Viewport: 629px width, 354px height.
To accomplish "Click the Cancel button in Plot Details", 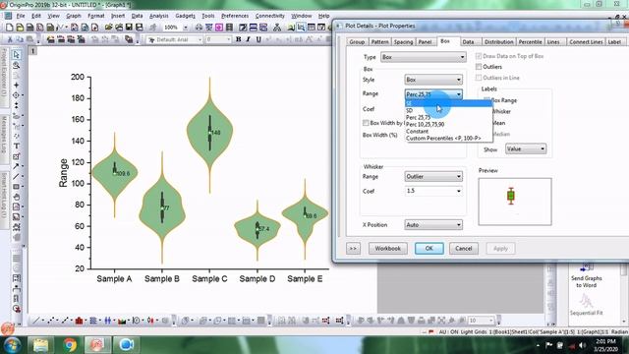I will pyautogui.click(x=463, y=249).
